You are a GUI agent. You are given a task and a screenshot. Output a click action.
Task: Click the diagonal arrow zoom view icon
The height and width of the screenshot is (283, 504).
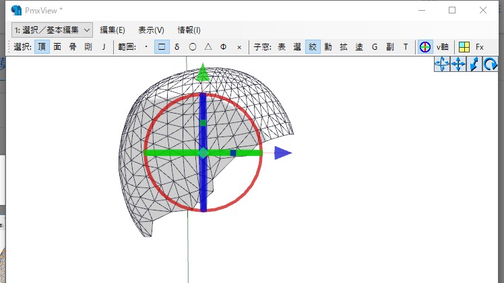point(474,65)
